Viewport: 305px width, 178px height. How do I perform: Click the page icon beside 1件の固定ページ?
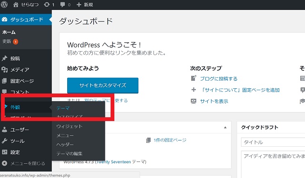[148, 140]
